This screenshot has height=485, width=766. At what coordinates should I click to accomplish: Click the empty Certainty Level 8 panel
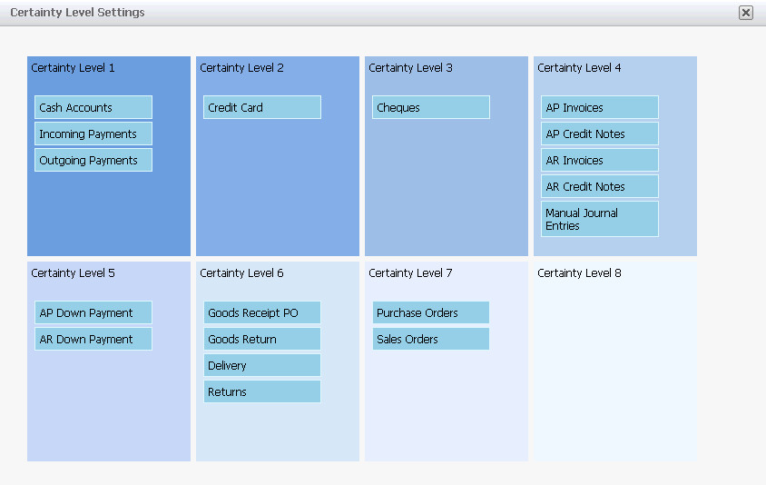(614, 372)
